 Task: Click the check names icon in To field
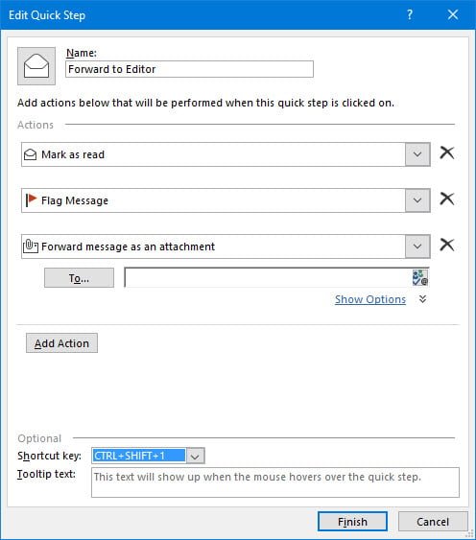pyautogui.click(x=420, y=277)
